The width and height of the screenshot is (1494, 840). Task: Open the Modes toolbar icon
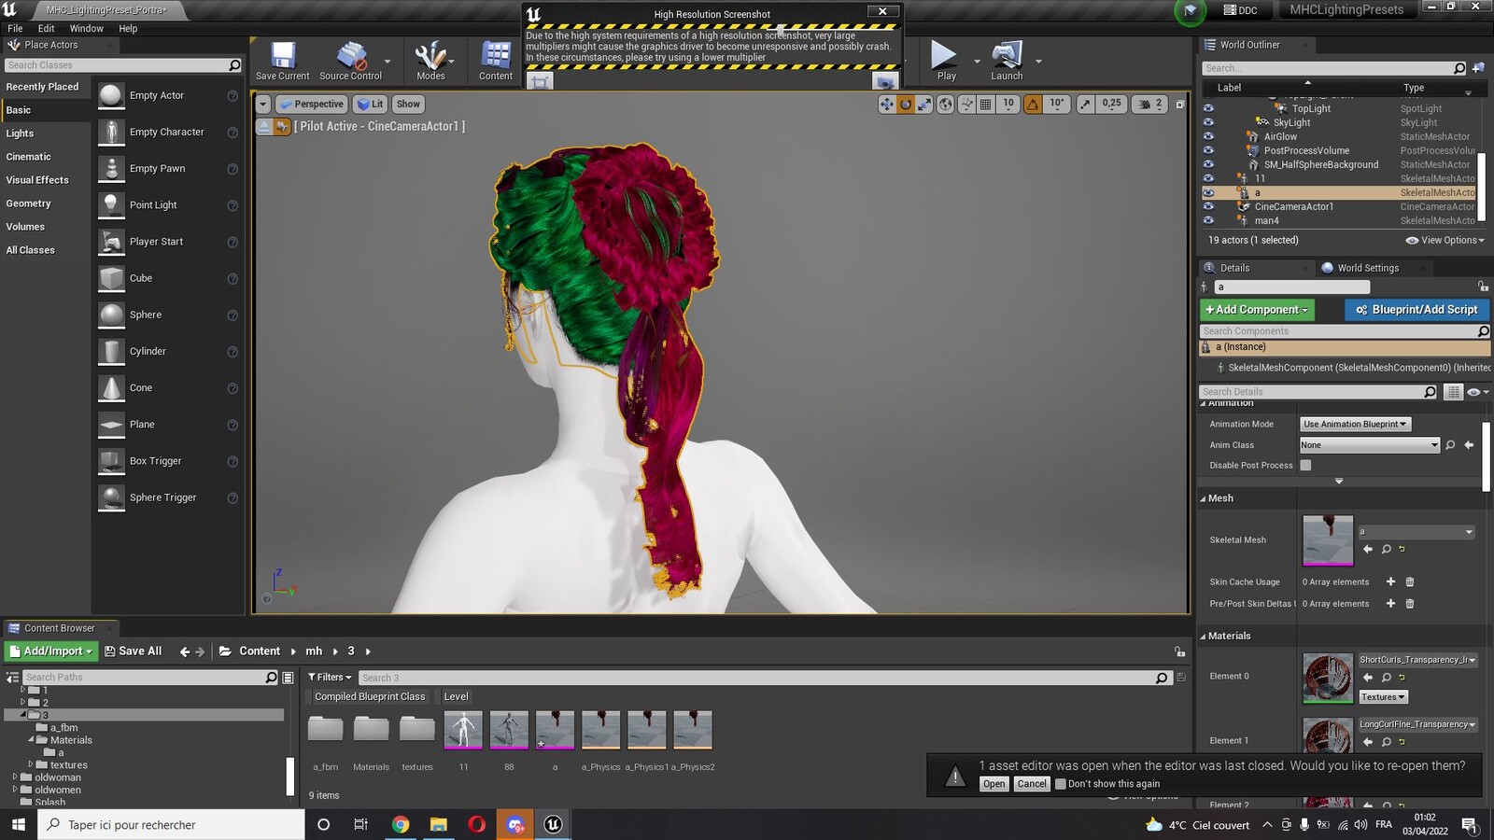430,61
